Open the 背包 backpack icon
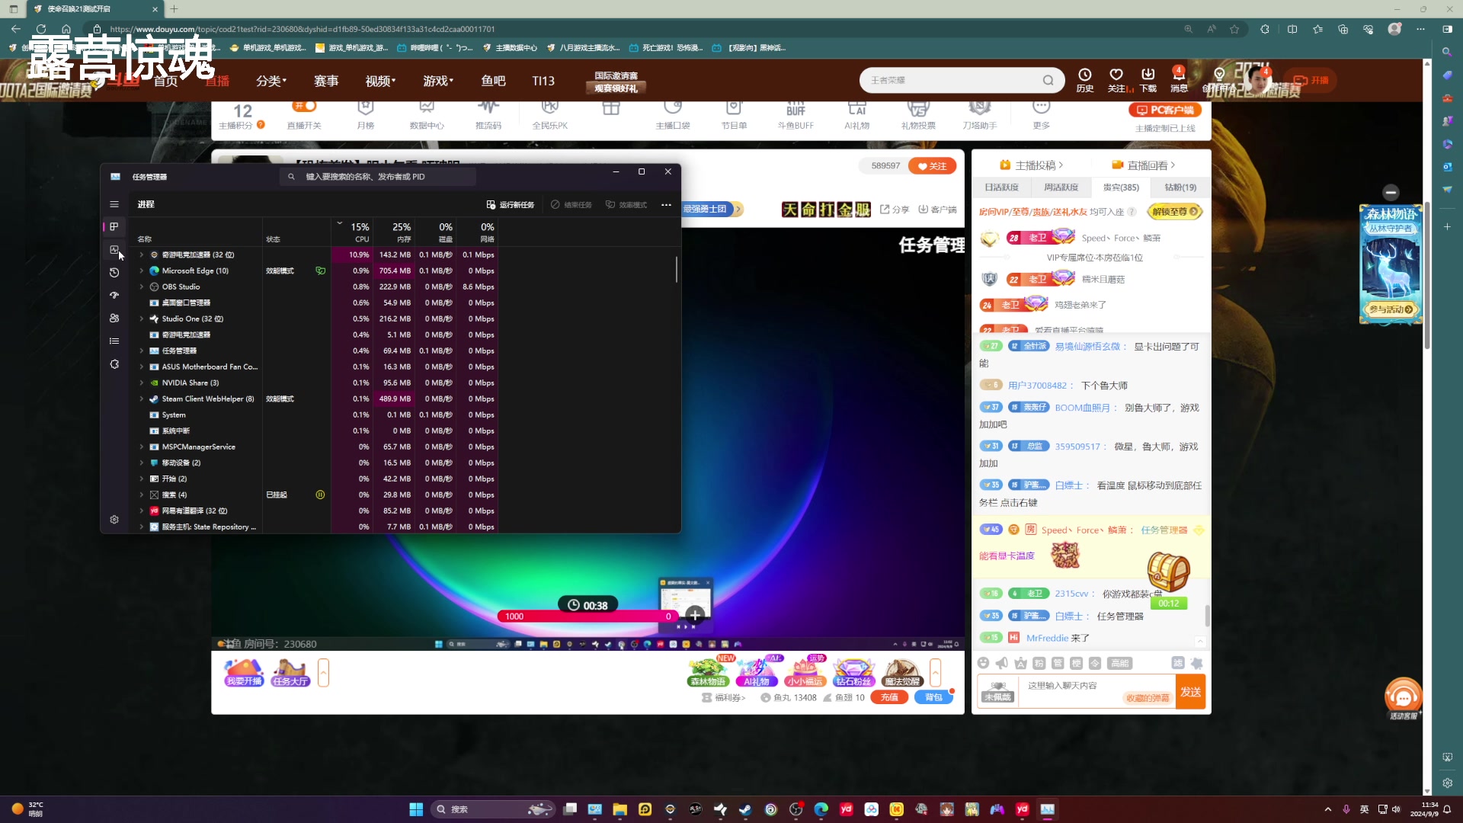 (x=933, y=697)
